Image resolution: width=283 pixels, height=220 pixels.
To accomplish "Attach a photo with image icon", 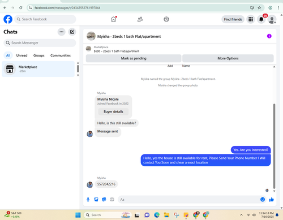I will coord(96,200).
